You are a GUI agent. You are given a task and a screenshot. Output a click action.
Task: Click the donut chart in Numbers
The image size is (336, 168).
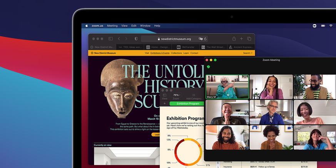coord(188,152)
